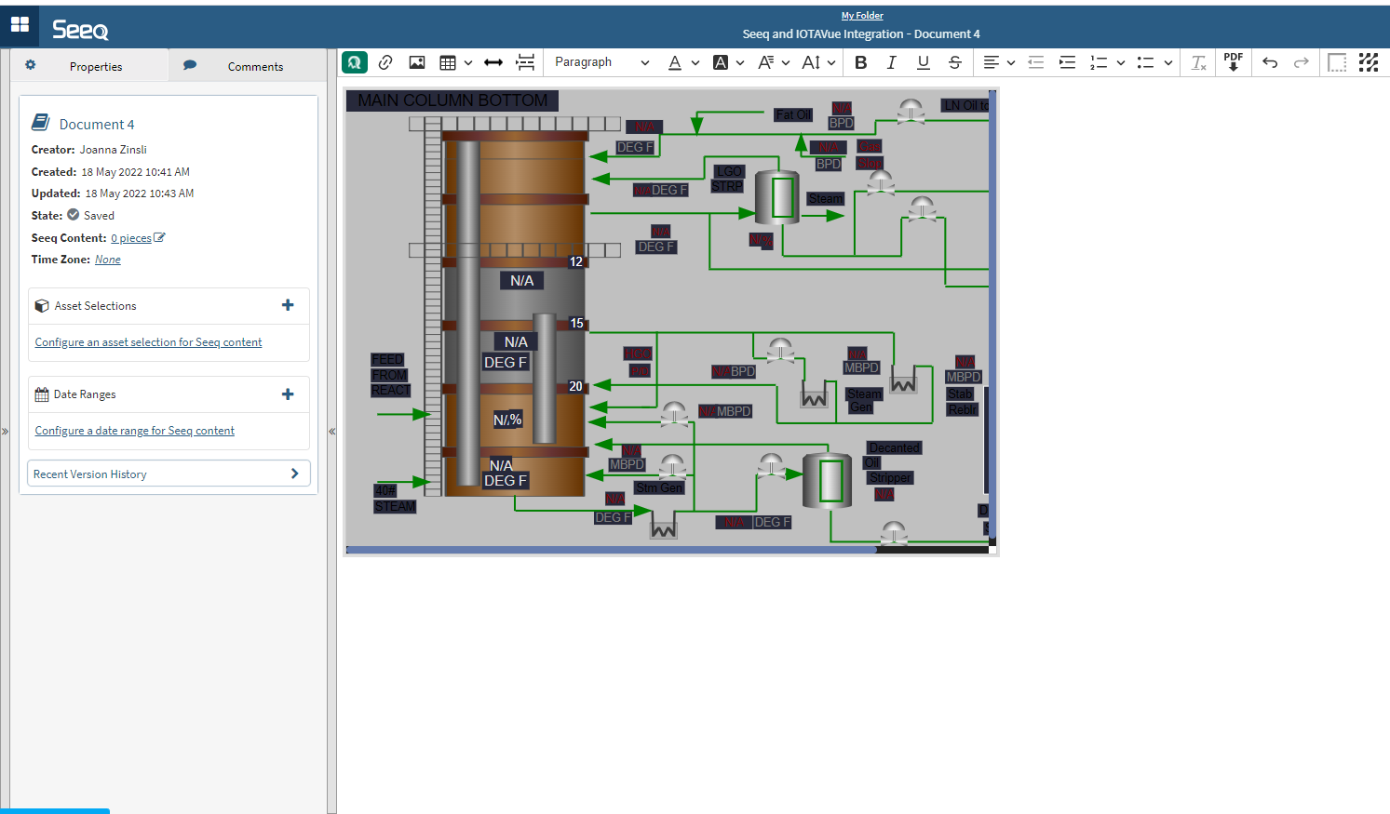This screenshot has width=1390, height=814.
Task: Select the Properties tab
Action: click(x=95, y=67)
